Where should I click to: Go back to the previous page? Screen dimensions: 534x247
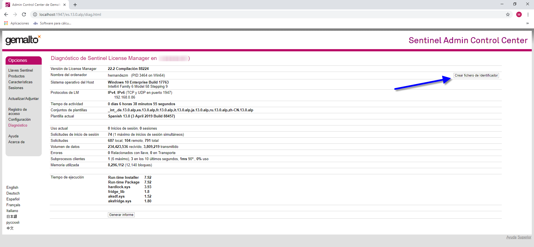[6, 14]
